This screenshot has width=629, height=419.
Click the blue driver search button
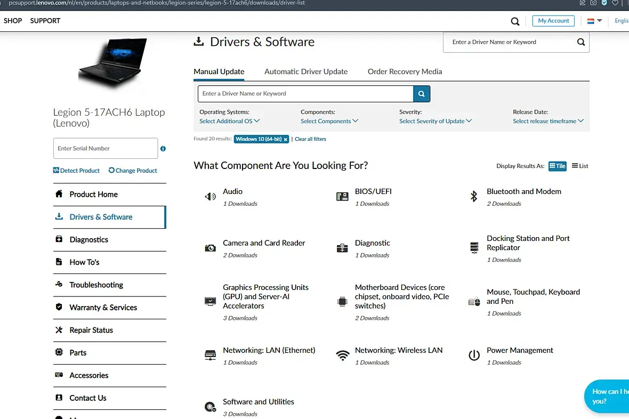(422, 94)
